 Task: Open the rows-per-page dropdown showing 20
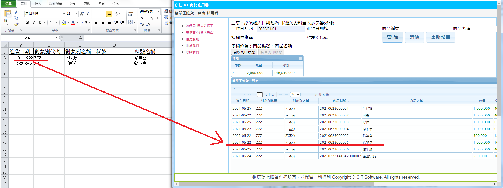(295, 94)
